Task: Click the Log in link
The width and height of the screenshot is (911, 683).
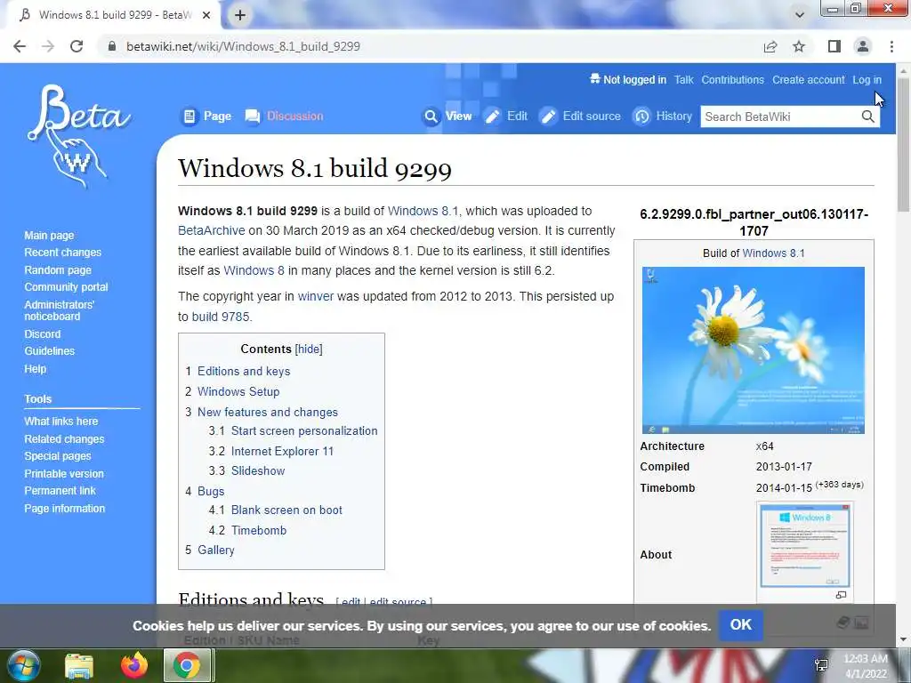Action: [x=867, y=80]
